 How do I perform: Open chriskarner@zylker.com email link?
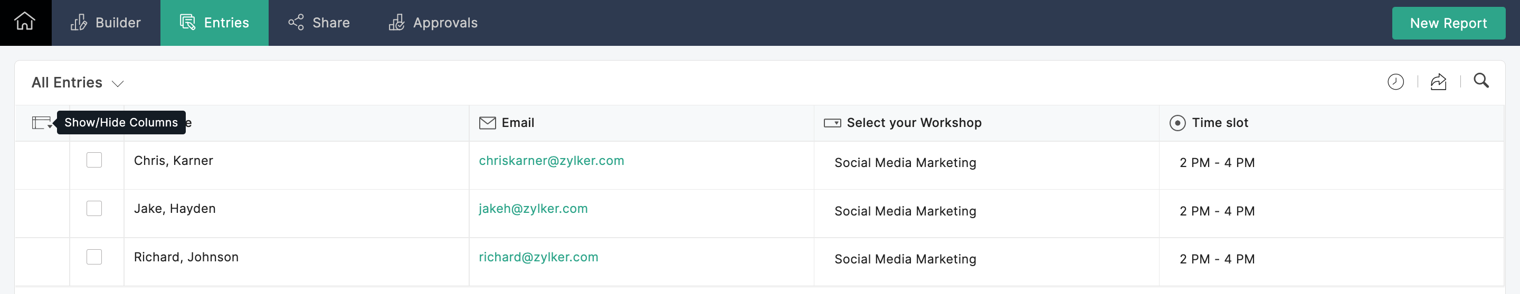click(x=551, y=160)
